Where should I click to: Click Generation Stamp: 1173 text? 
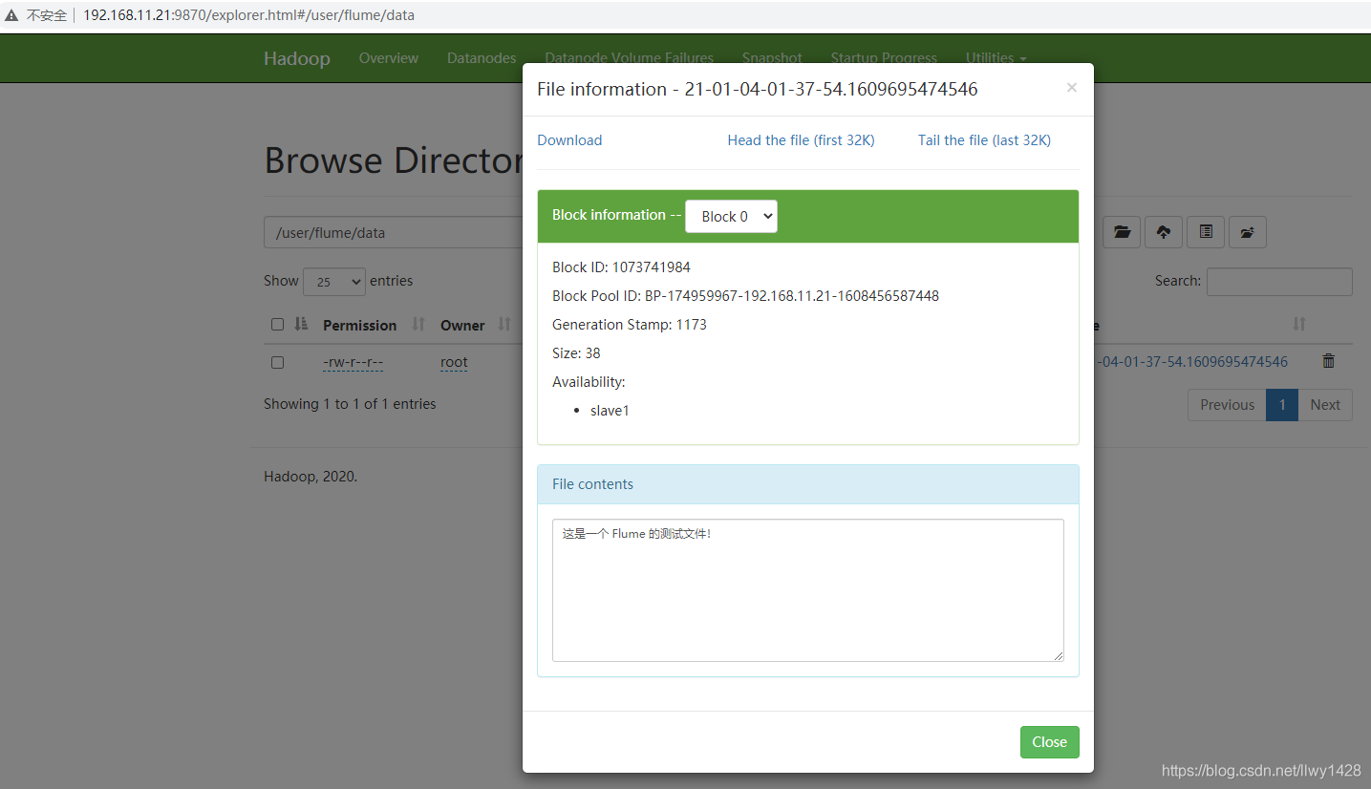[630, 325]
